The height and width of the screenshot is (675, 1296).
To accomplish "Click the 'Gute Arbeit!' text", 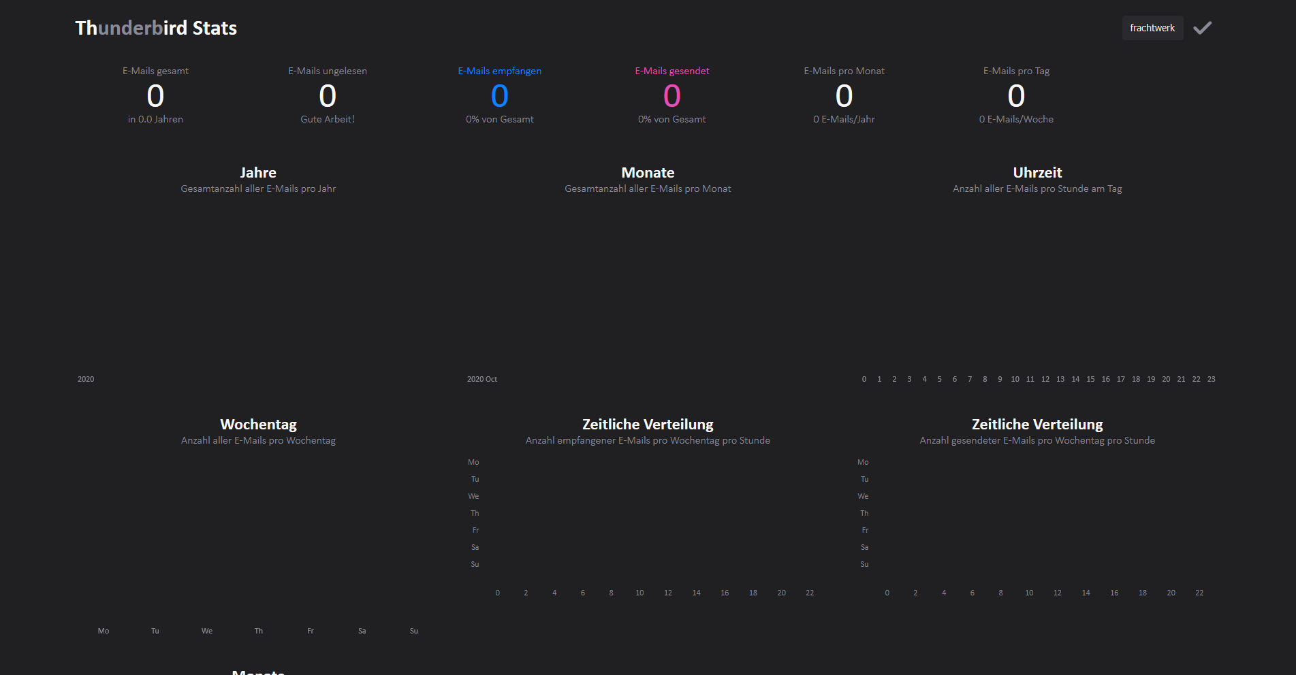I will pyautogui.click(x=328, y=119).
